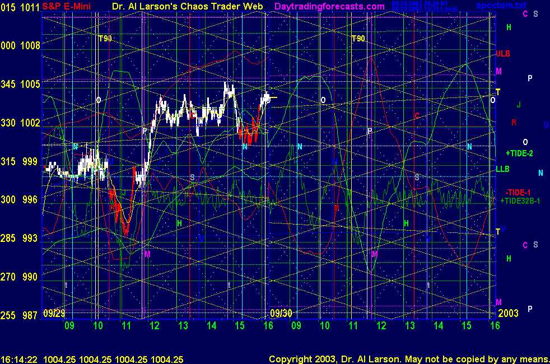Click the 'spcctom.txt' file label
Screen dimensions: 550x364
click(501, 5)
